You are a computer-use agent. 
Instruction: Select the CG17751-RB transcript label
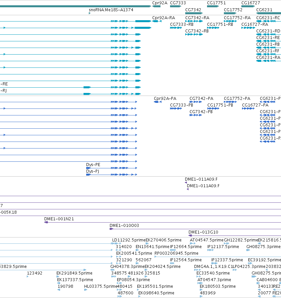pyautogui.click(x=220, y=24)
